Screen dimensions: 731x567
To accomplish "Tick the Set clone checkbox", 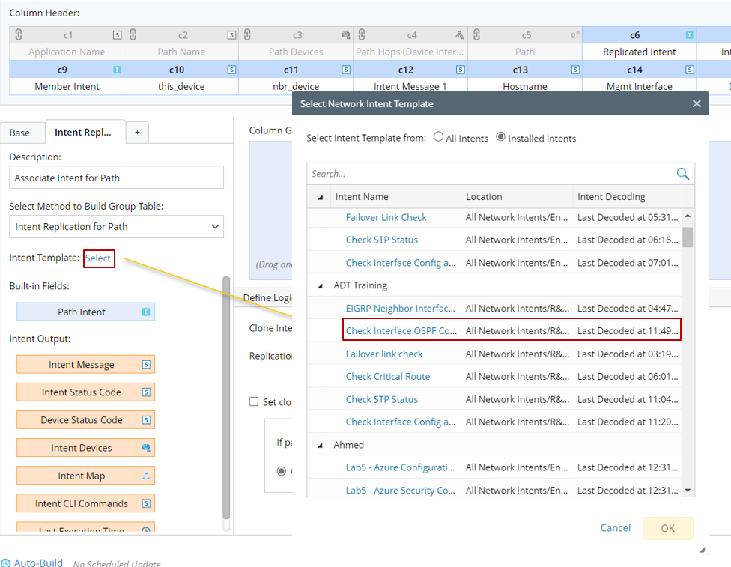I will click(x=254, y=402).
